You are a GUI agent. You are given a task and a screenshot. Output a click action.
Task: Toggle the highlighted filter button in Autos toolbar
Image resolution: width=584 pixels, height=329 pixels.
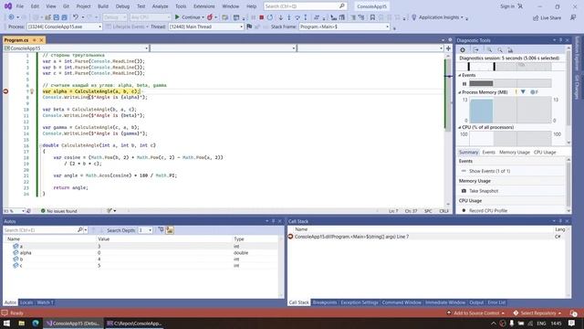click(x=170, y=230)
